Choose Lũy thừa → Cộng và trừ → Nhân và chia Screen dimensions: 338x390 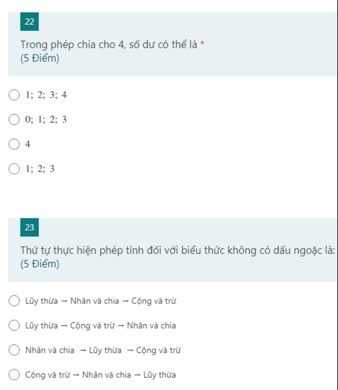[x=14, y=325]
